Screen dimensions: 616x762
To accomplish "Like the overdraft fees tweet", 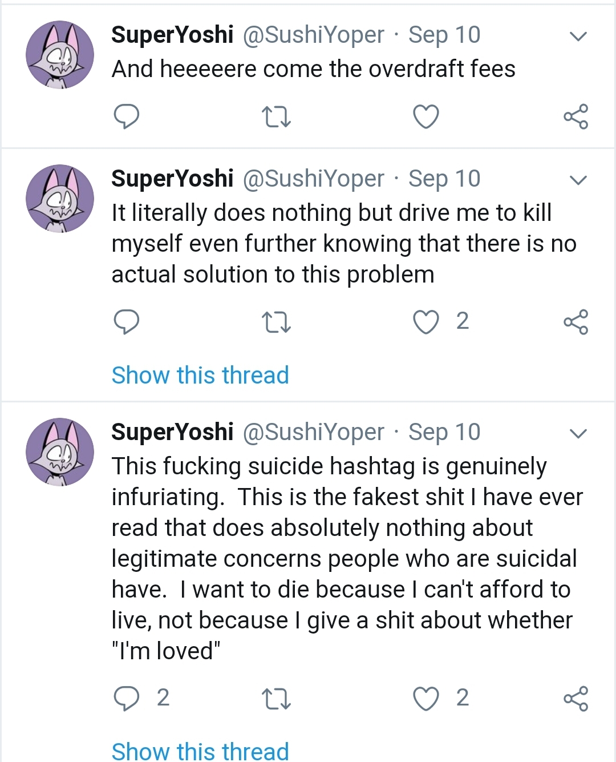I will 425,116.
